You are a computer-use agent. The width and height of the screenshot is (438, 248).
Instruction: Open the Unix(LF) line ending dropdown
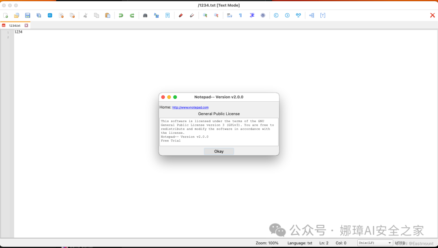click(x=375, y=243)
